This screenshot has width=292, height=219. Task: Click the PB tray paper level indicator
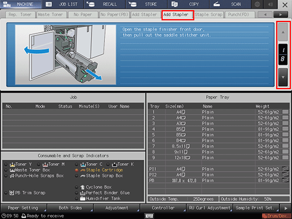[285, 181]
